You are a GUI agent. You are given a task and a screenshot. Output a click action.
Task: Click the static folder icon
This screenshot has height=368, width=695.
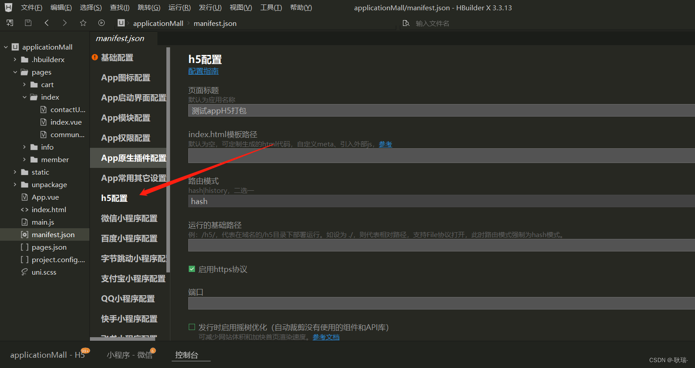click(25, 172)
